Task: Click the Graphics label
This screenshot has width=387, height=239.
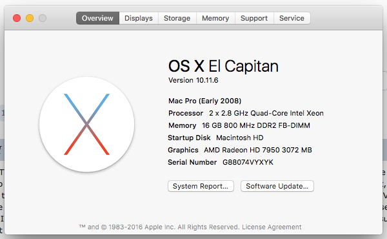Action: [183, 150]
